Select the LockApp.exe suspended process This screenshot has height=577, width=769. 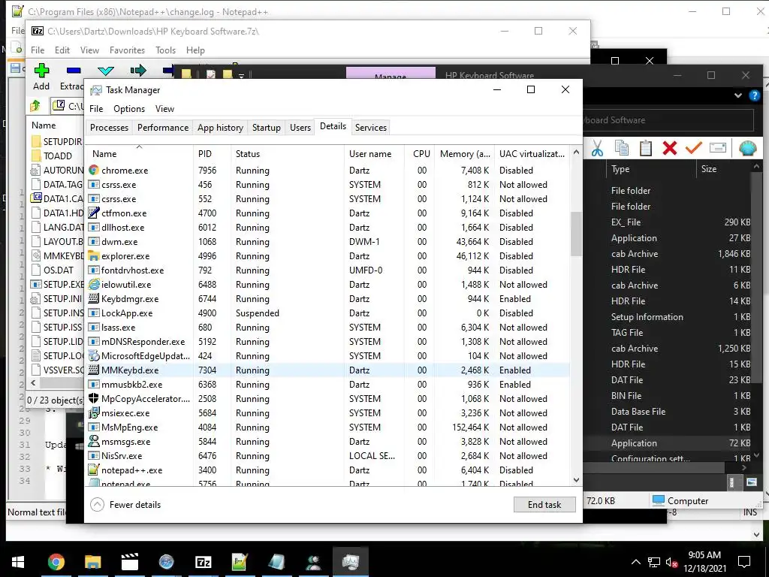click(327, 313)
